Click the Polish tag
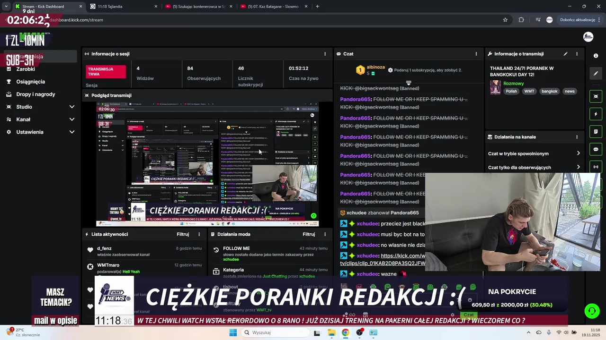Viewport: 606px width, 340px height. click(x=511, y=91)
